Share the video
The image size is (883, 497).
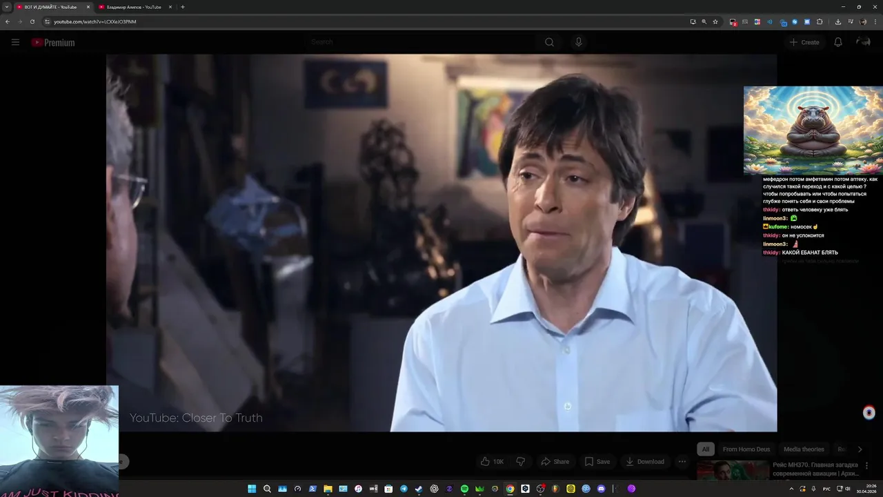pos(555,461)
